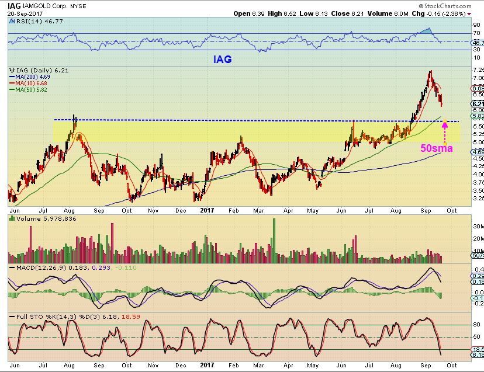Click the red MA(10) legend line marker

[x=12, y=84]
